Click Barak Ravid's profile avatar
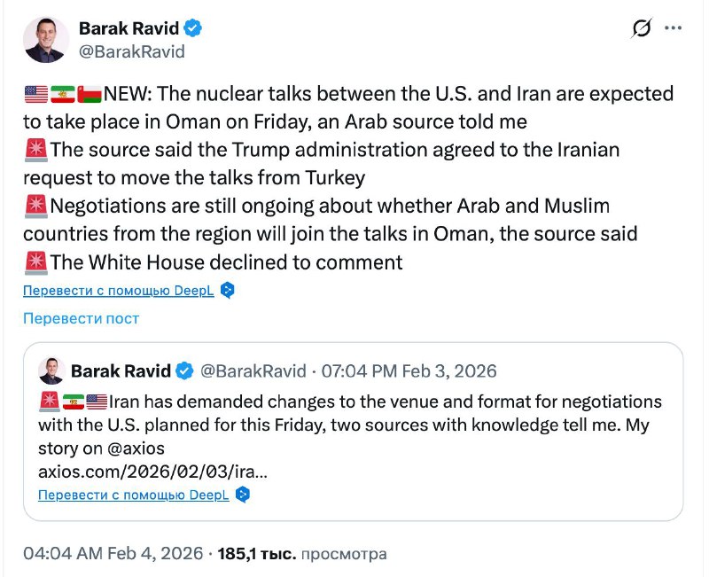 pyautogui.click(x=45, y=40)
